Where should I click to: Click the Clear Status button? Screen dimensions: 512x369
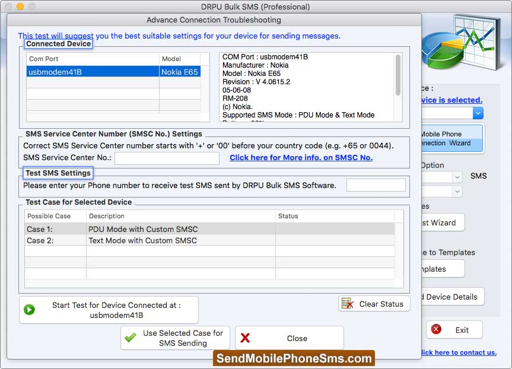tap(374, 304)
